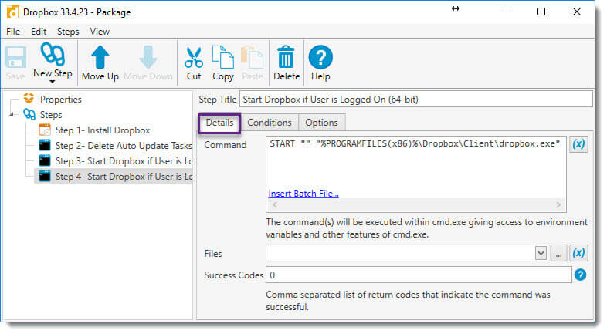607x334 pixels.
Task: Open the File menu
Action: [x=13, y=32]
